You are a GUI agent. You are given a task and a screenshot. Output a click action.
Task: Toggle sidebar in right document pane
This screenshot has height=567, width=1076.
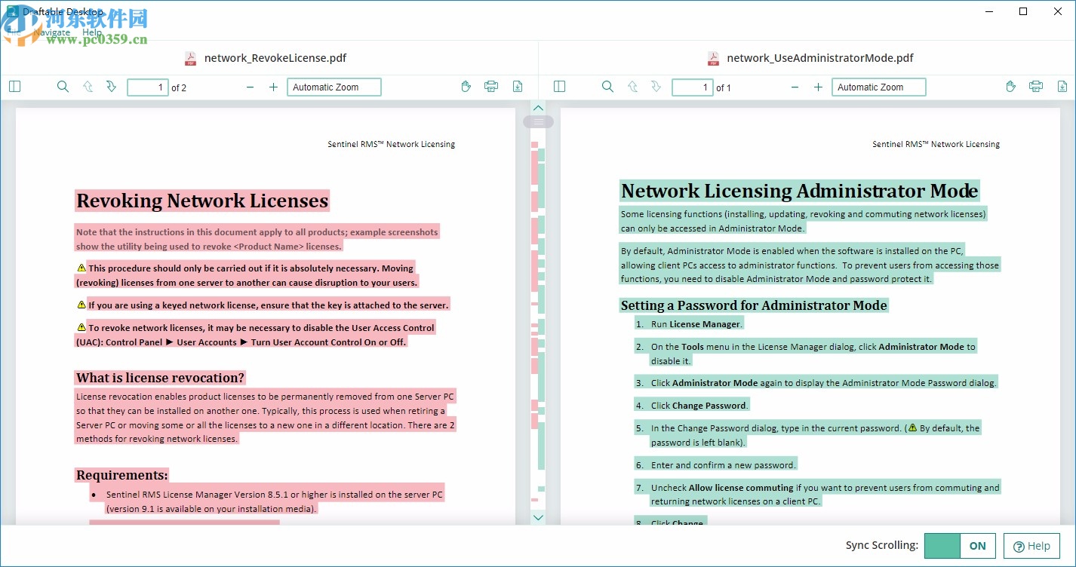click(x=559, y=87)
